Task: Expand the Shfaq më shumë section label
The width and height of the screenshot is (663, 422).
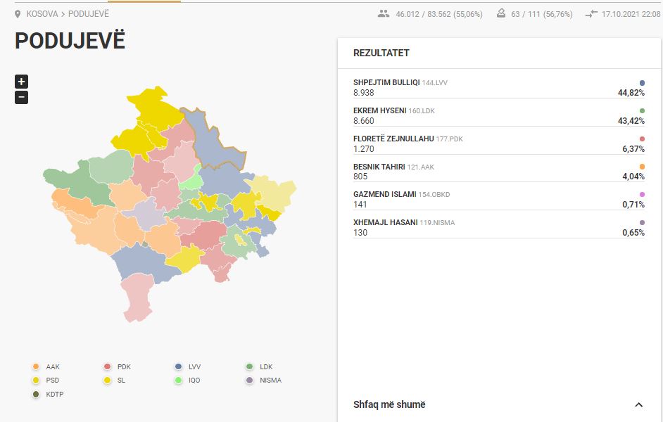Action: (x=389, y=404)
